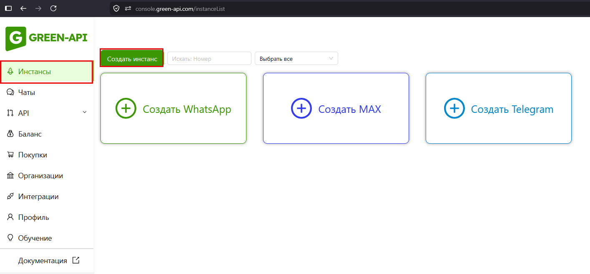This screenshot has width=590, height=274.
Task: Click the plug icon beside Интеграции
Action: click(x=10, y=197)
